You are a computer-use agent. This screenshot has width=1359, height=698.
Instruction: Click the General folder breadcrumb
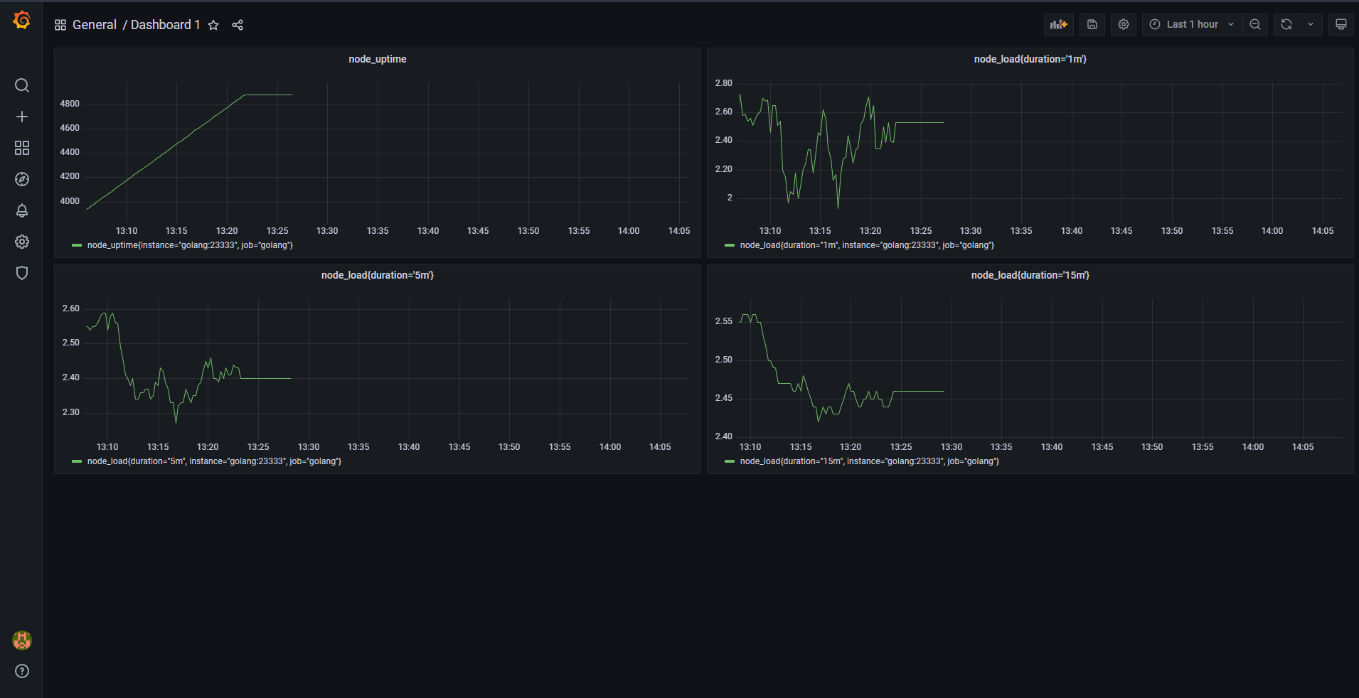(x=95, y=25)
